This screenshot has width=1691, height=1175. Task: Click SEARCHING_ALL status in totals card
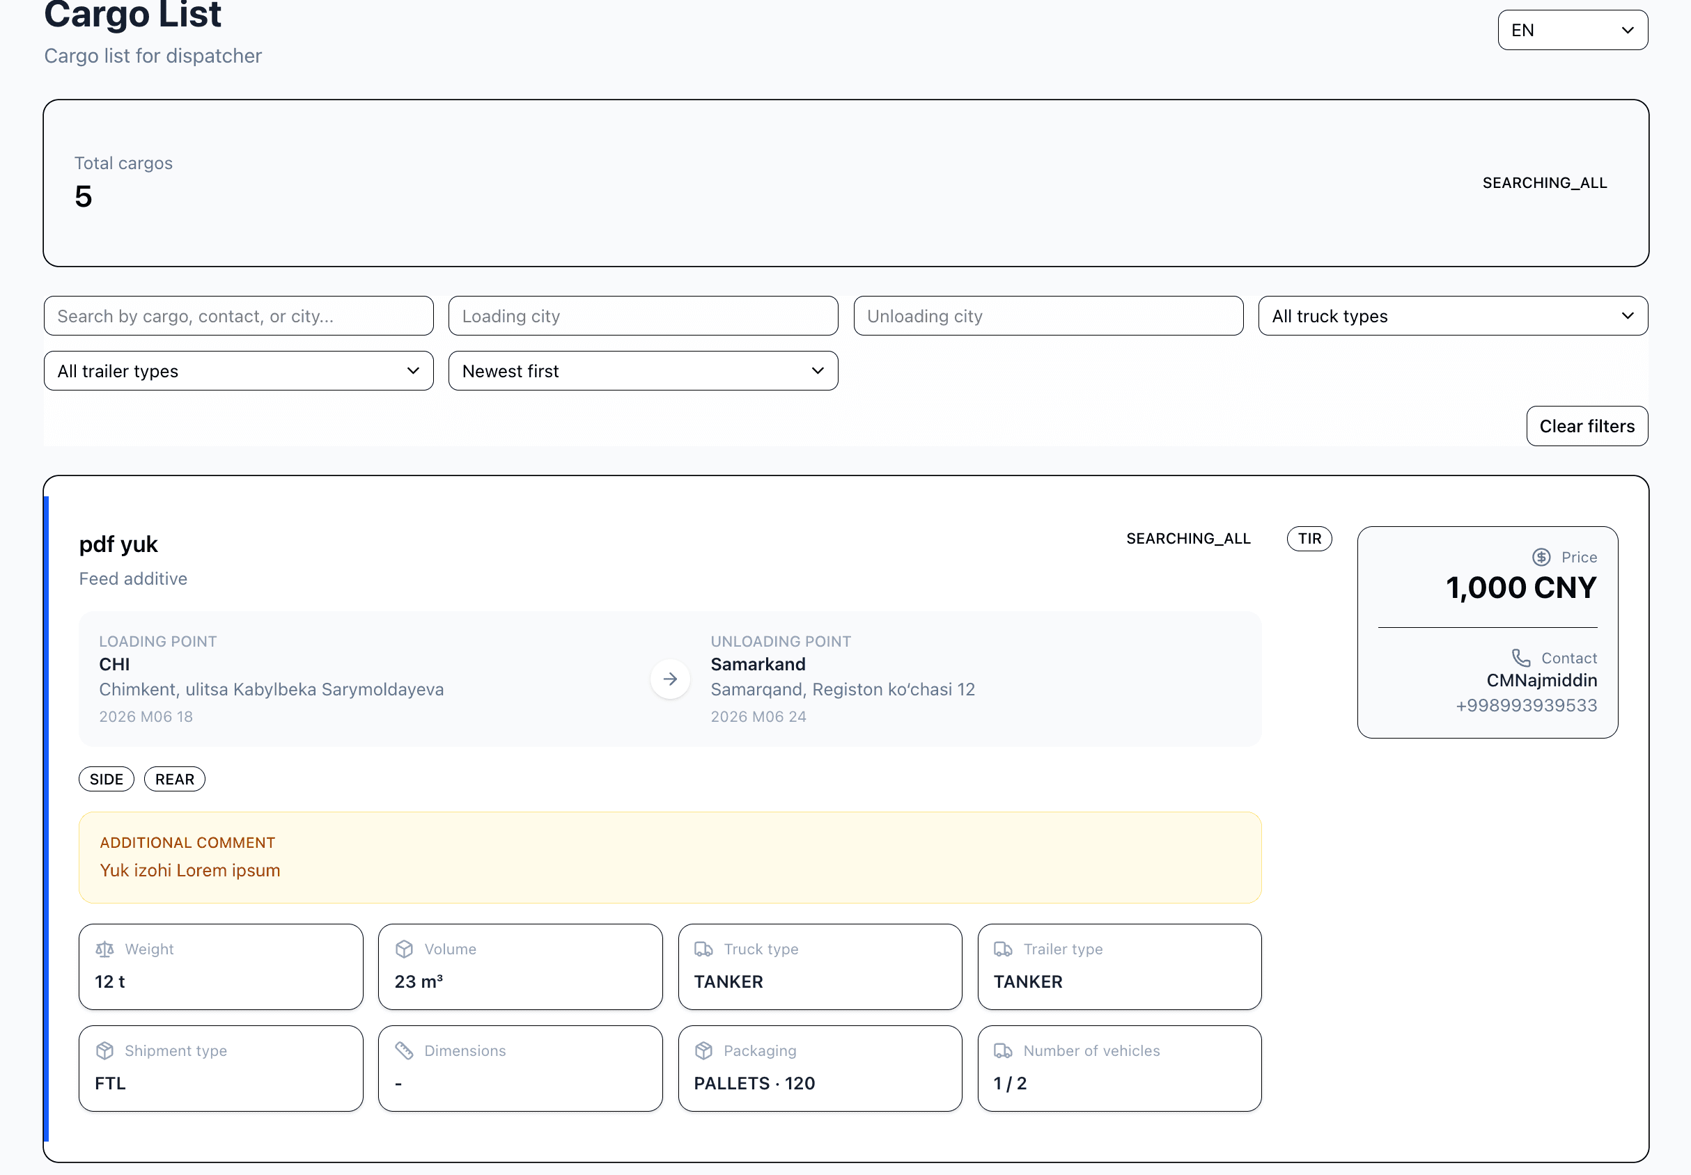coord(1545,182)
